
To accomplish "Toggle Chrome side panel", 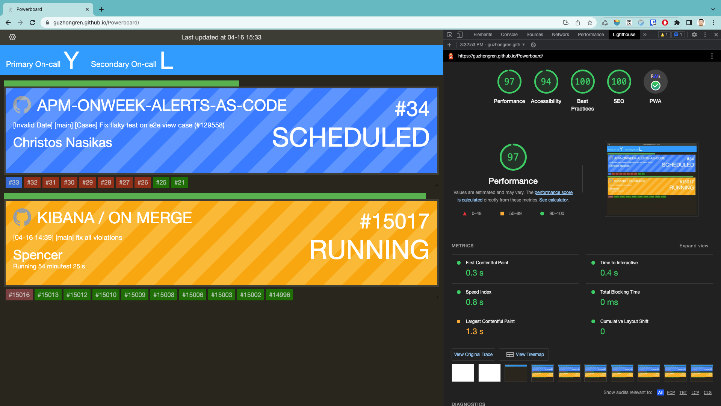I will point(689,23).
